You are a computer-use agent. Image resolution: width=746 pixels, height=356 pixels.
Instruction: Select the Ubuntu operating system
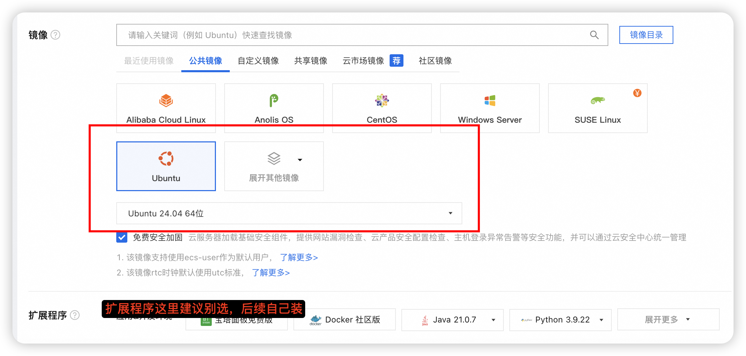pyautogui.click(x=166, y=166)
